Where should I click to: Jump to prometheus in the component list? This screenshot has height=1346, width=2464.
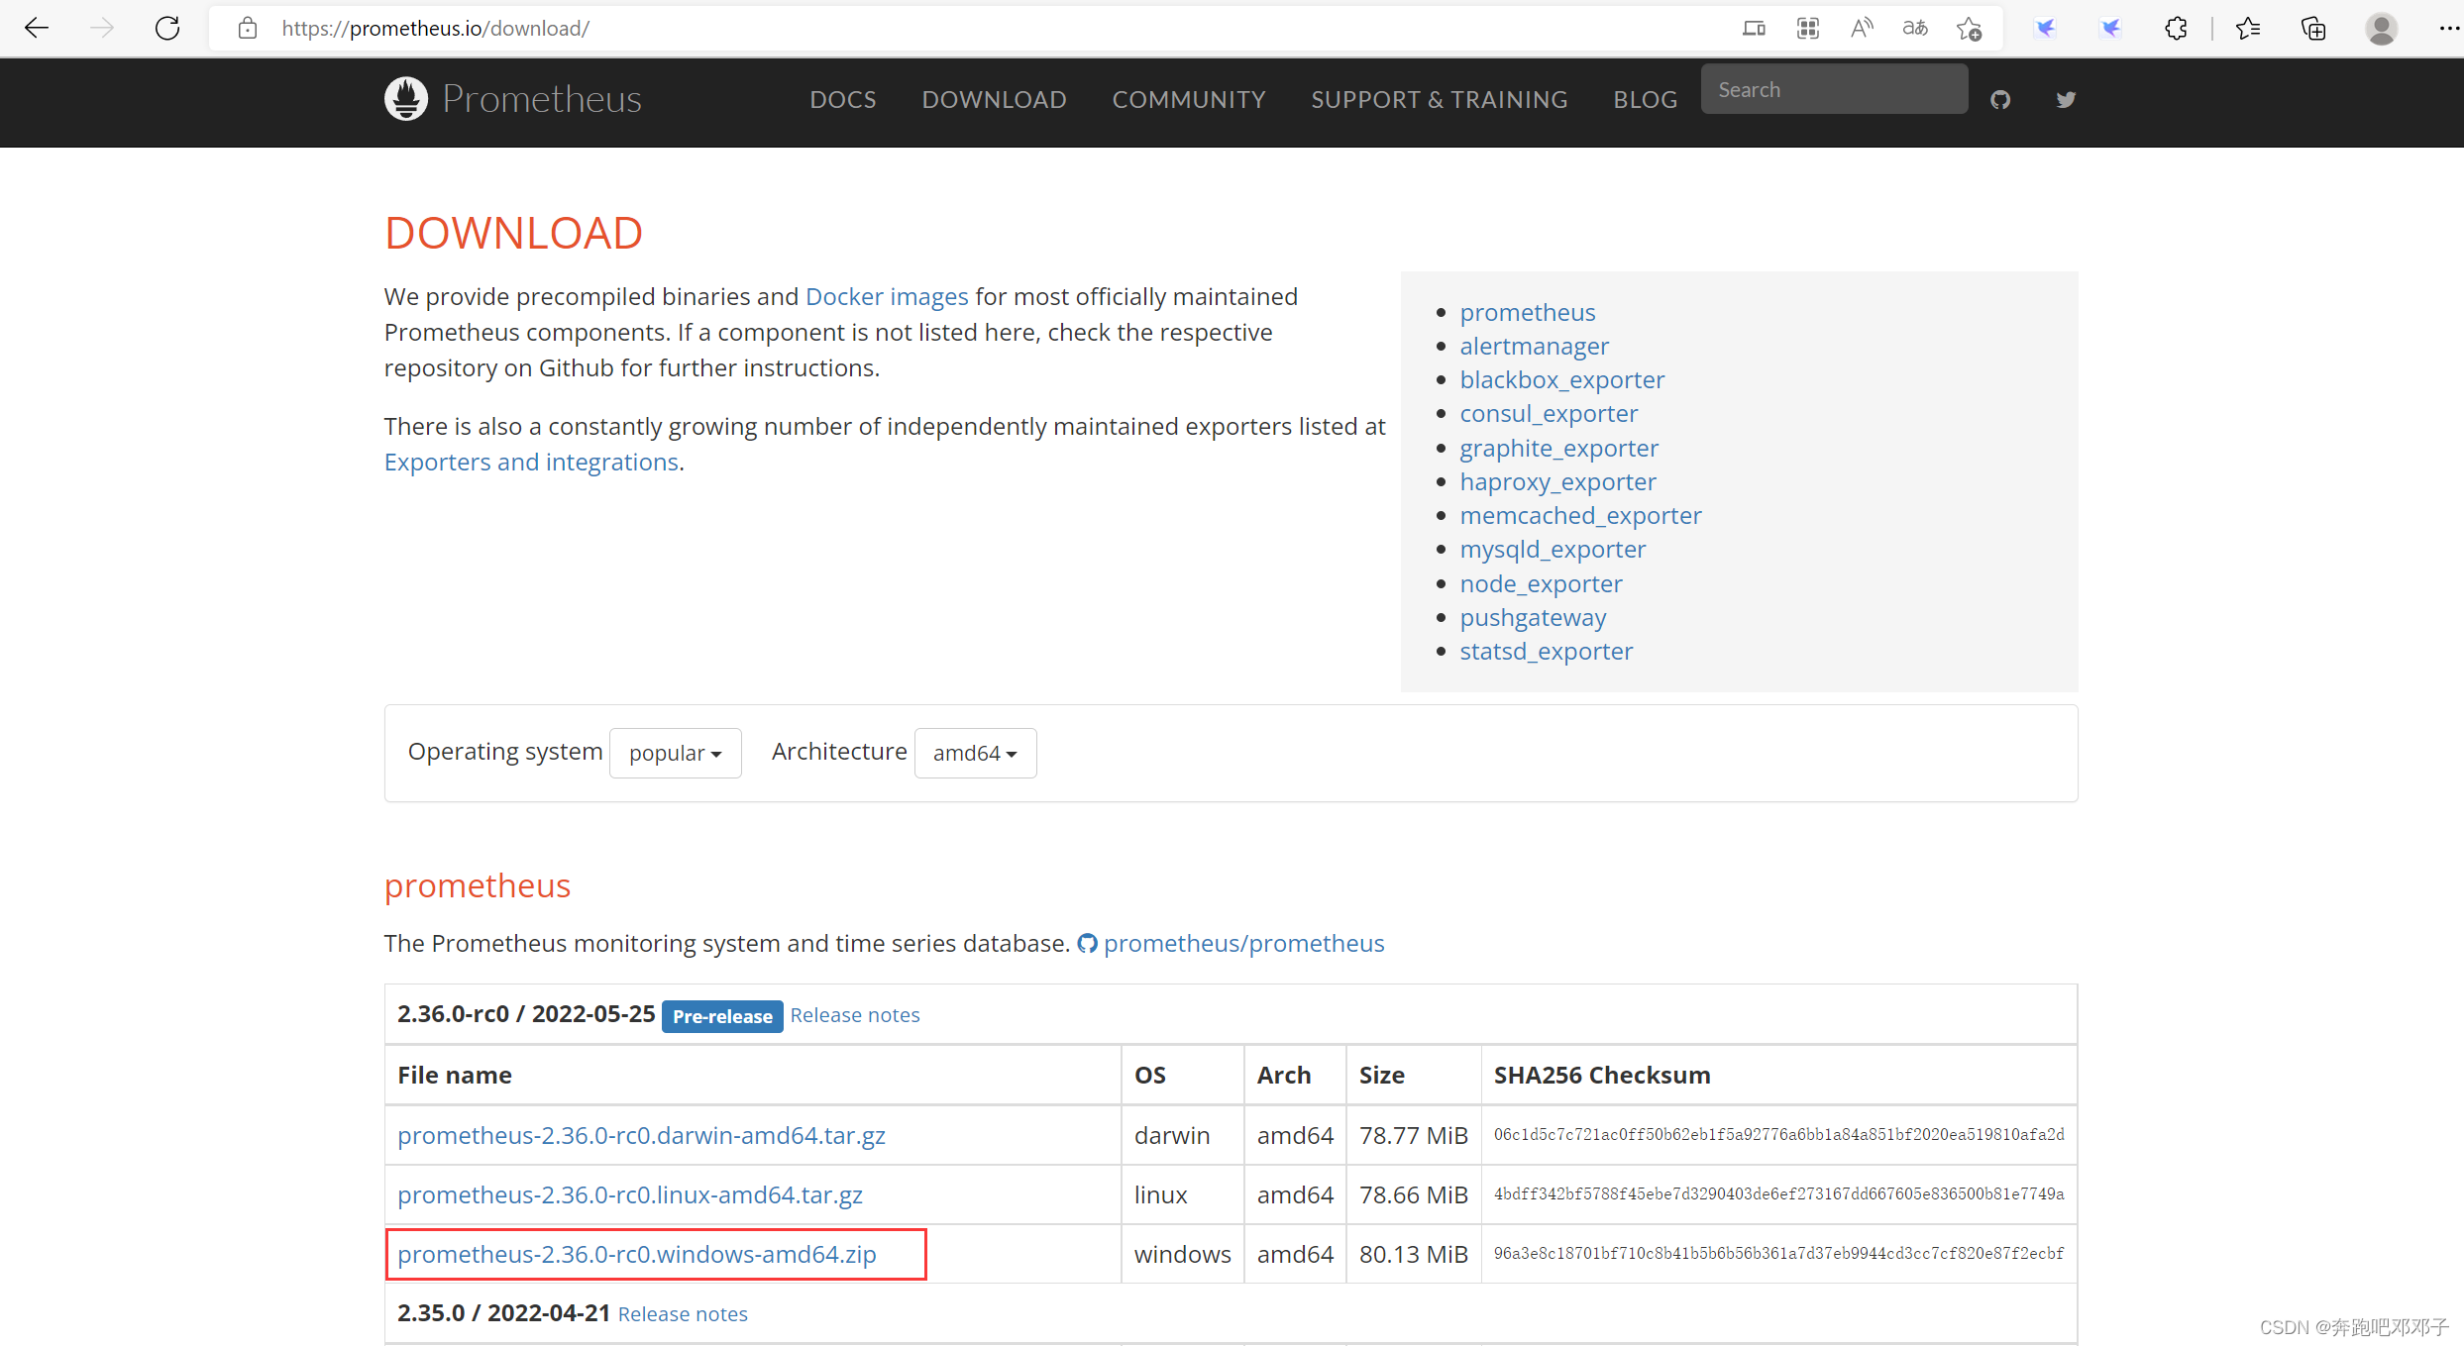(1528, 312)
